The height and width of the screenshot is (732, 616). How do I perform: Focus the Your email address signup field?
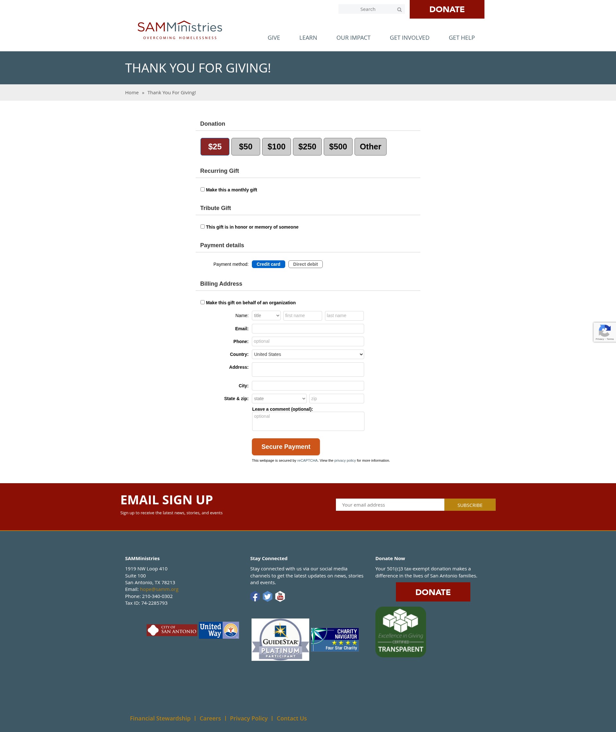pos(390,505)
